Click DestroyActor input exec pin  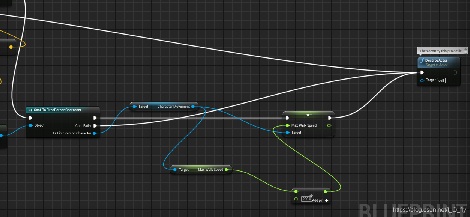point(422,72)
